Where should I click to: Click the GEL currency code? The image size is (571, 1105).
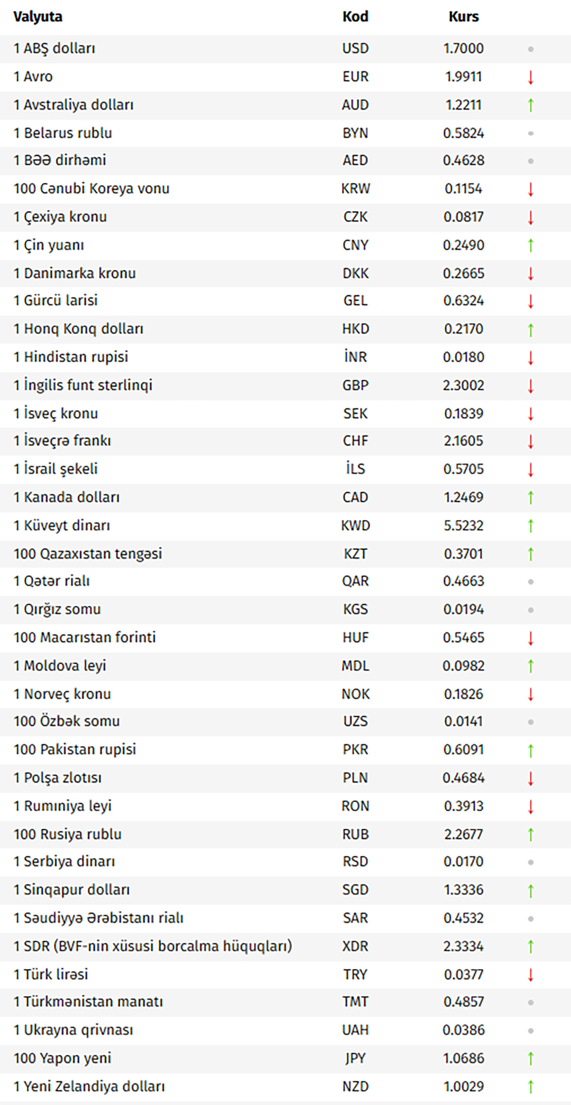355,300
